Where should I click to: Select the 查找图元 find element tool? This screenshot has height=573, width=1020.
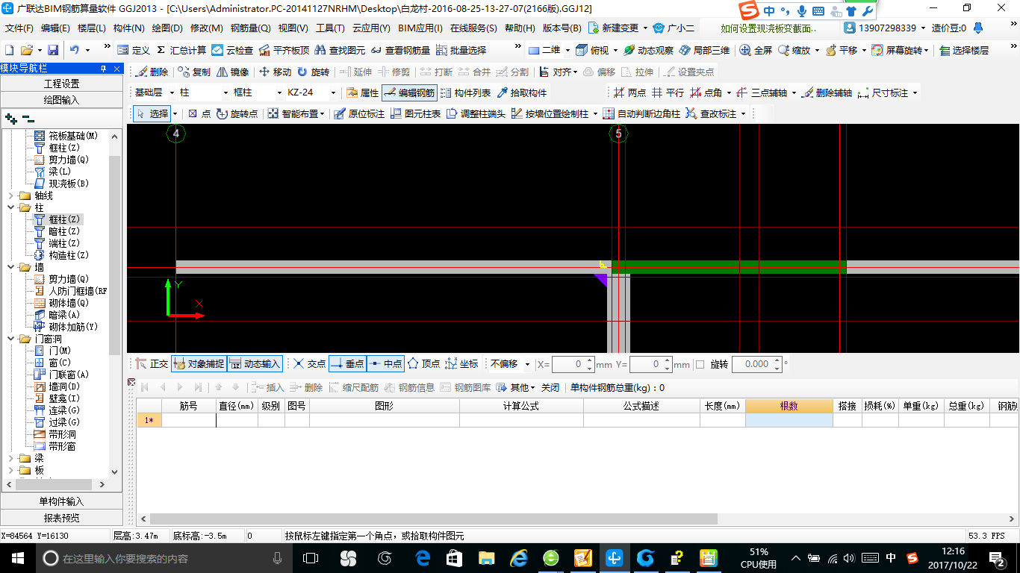pyautogui.click(x=340, y=50)
